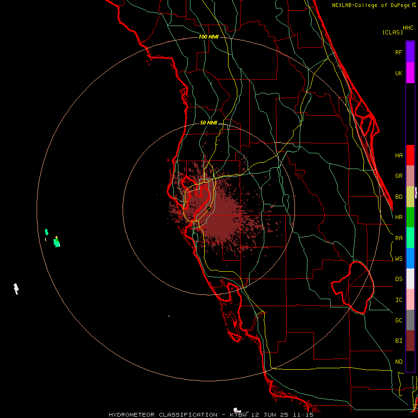Click the DS white legend swatch

410,279
